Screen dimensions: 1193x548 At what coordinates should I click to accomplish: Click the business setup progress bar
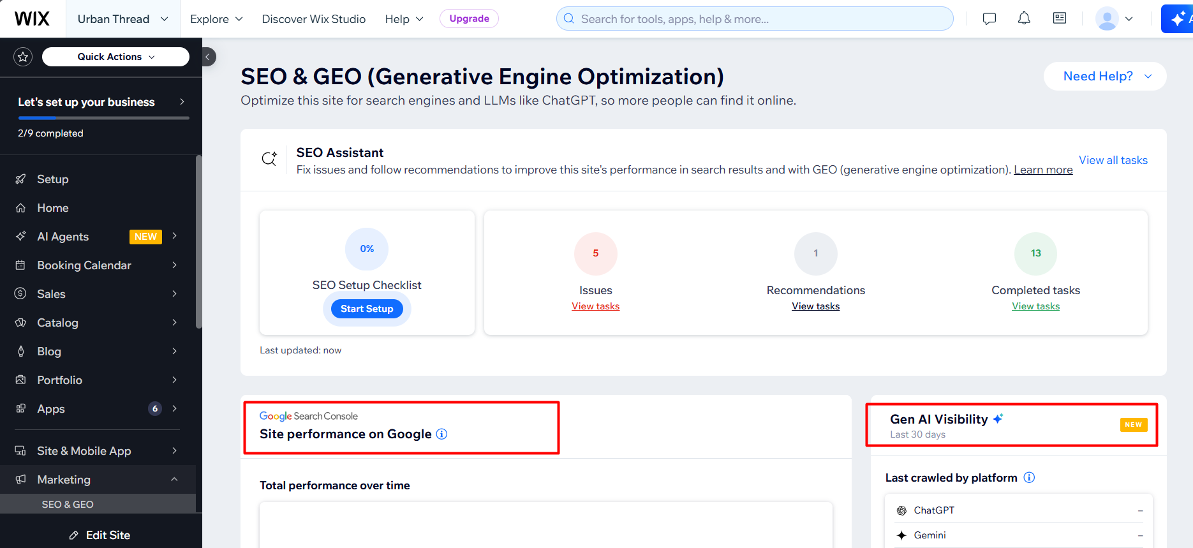[104, 118]
